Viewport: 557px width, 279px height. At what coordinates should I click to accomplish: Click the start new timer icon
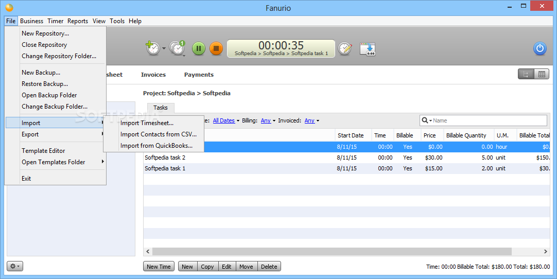[153, 48]
